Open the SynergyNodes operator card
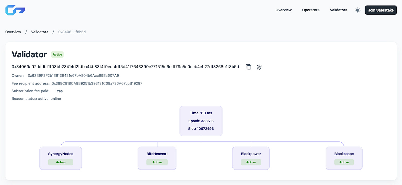 [61, 158]
